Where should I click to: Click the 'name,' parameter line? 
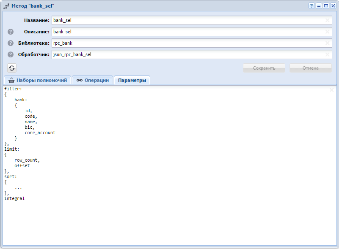pyautogui.click(x=31, y=122)
